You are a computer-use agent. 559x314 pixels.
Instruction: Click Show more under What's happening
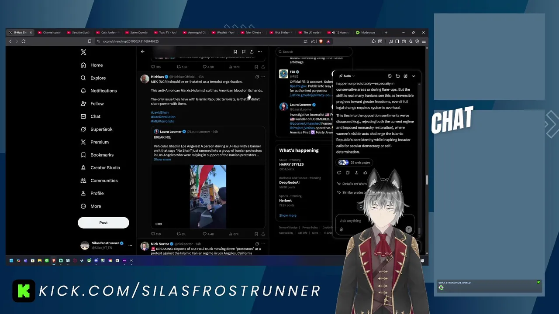pos(288,215)
